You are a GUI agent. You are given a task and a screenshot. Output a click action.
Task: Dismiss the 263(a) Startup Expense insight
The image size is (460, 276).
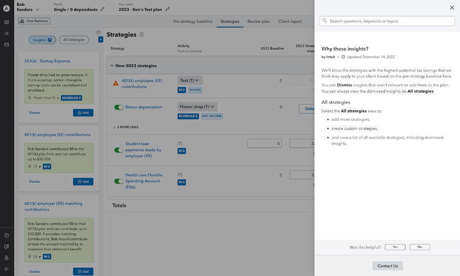(x=35, y=113)
